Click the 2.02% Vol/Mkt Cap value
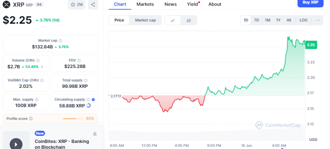 (x=26, y=86)
